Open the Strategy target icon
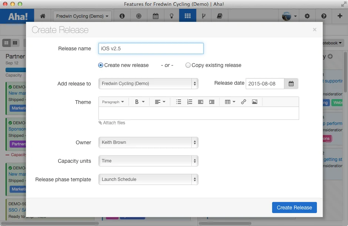This screenshot has height=226, width=348. click(x=139, y=16)
